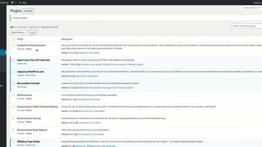Viewport: 262px width, 147px height.
Task: Visit plugin site for Merchandiser Extender
Action: pos(108,88)
